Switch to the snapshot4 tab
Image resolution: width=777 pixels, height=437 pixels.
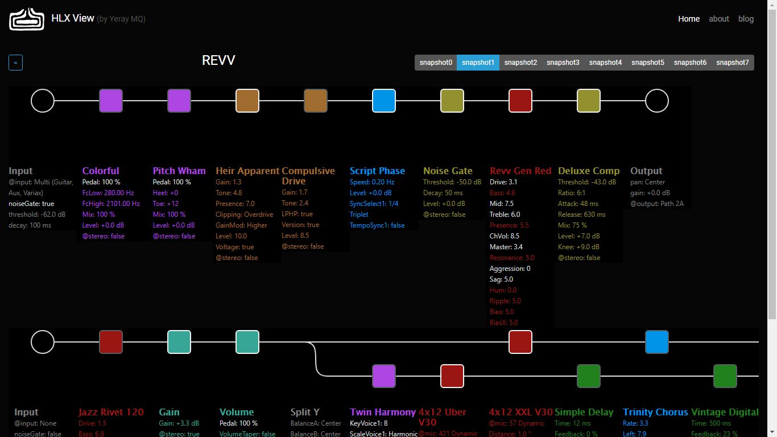[605, 63]
